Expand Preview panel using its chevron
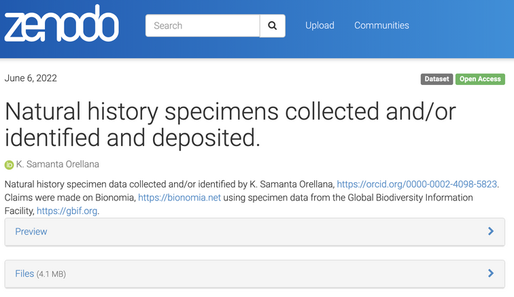Screen dimensions: 514x297 click(x=491, y=232)
